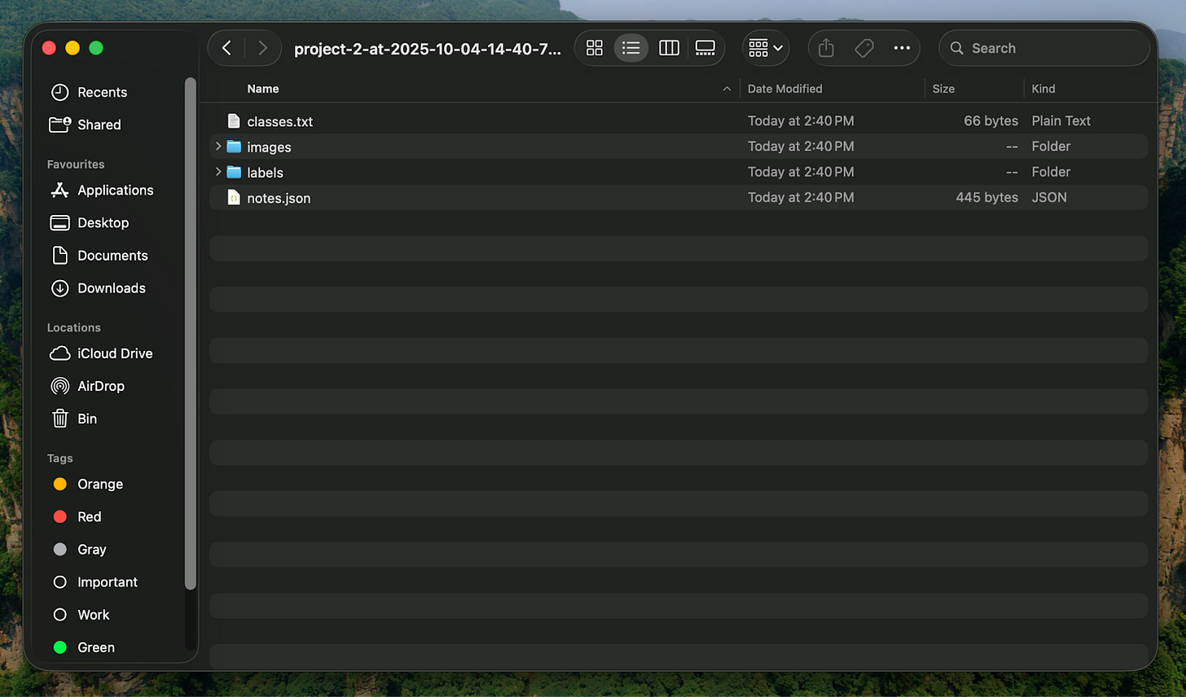Click the 66 bytes size value
This screenshot has width=1186, height=697.
[x=991, y=121]
